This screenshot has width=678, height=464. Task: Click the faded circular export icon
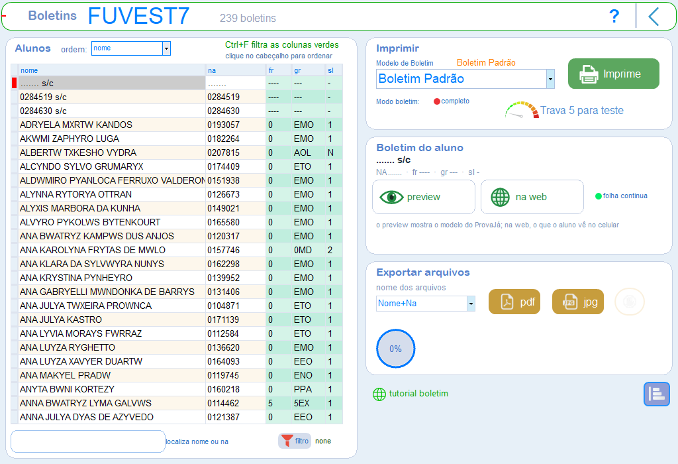coord(630,302)
